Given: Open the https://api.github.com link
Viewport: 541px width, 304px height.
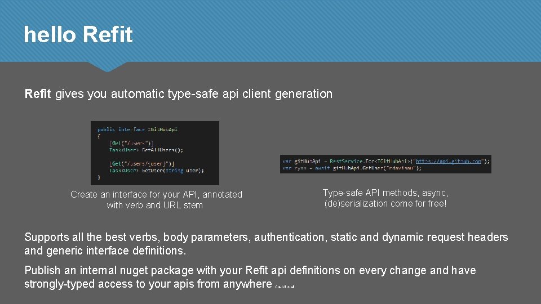Looking at the screenshot, I should point(449,161).
